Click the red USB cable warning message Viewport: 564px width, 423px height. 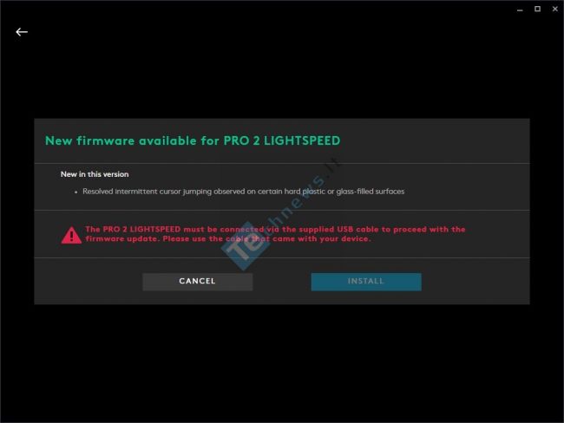275,234
